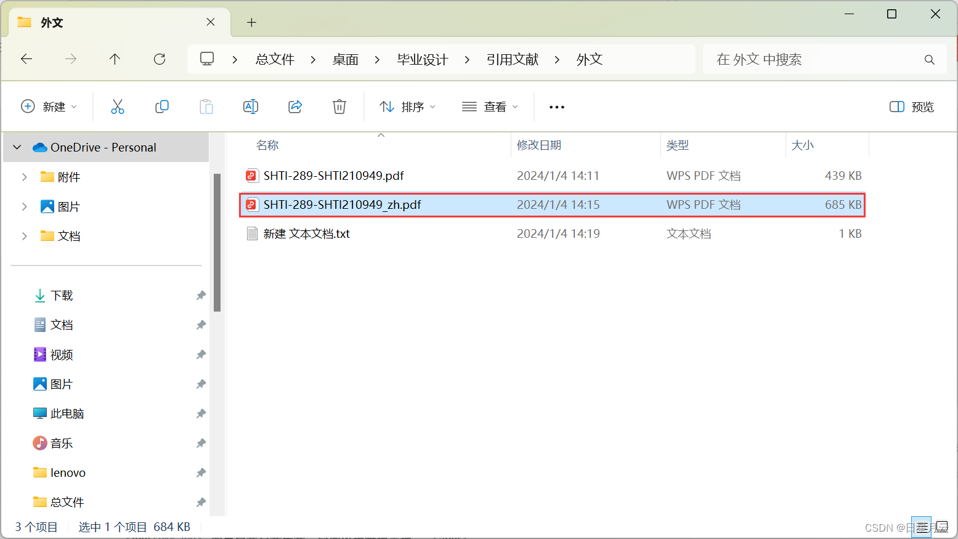Viewport: 958px width, 539px height.
Task: Open the 排序 sort dropdown
Action: [408, 107]
